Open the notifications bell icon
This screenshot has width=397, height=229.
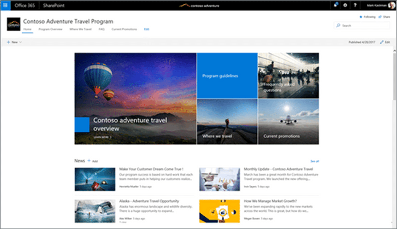pos(336,5)
